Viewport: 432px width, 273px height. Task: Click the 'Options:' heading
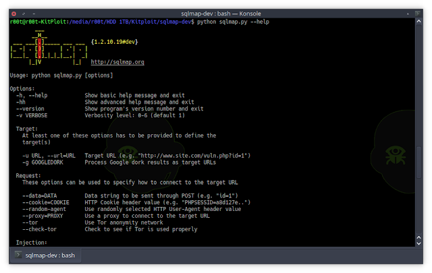click(22, 88)
